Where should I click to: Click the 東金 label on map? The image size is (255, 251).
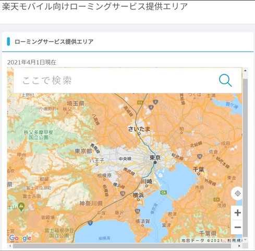(231, 178)
